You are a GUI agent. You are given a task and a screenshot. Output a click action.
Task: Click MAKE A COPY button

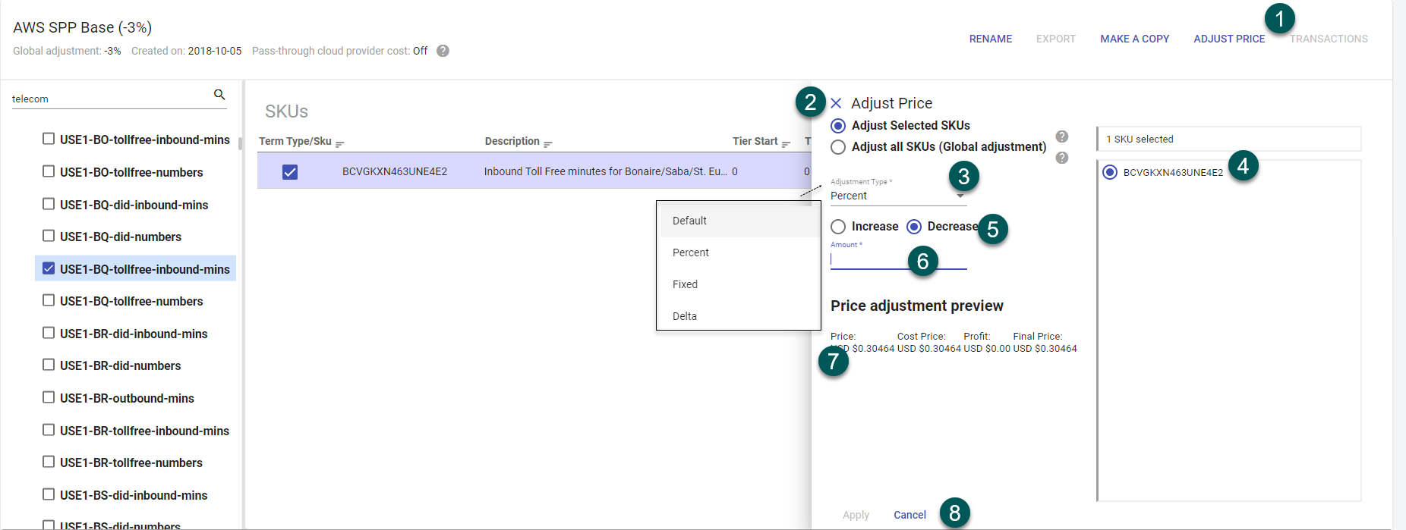1135,39
